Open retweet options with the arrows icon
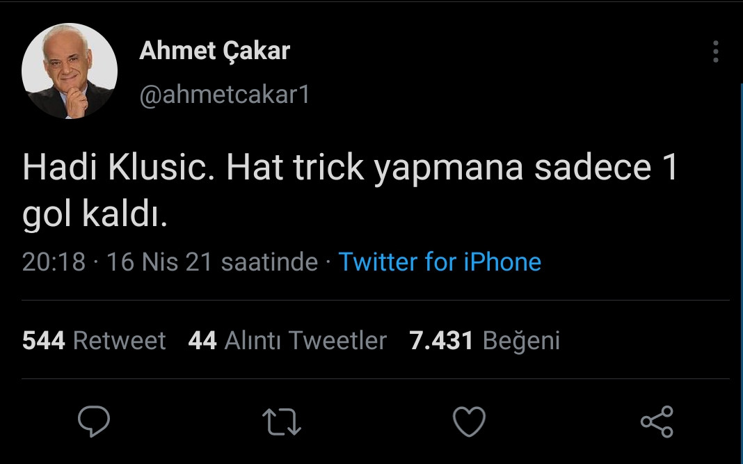 pos(282,420)
